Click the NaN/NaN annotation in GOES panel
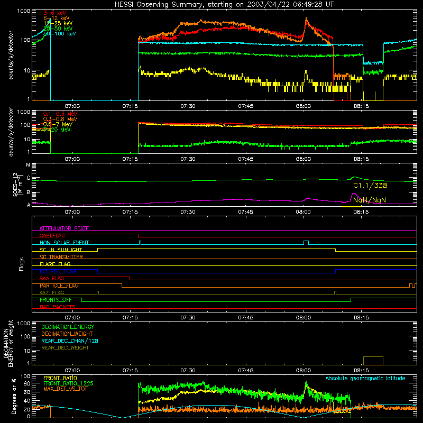The width and height of the screenshot is (423, 423). tap(369, 200)
